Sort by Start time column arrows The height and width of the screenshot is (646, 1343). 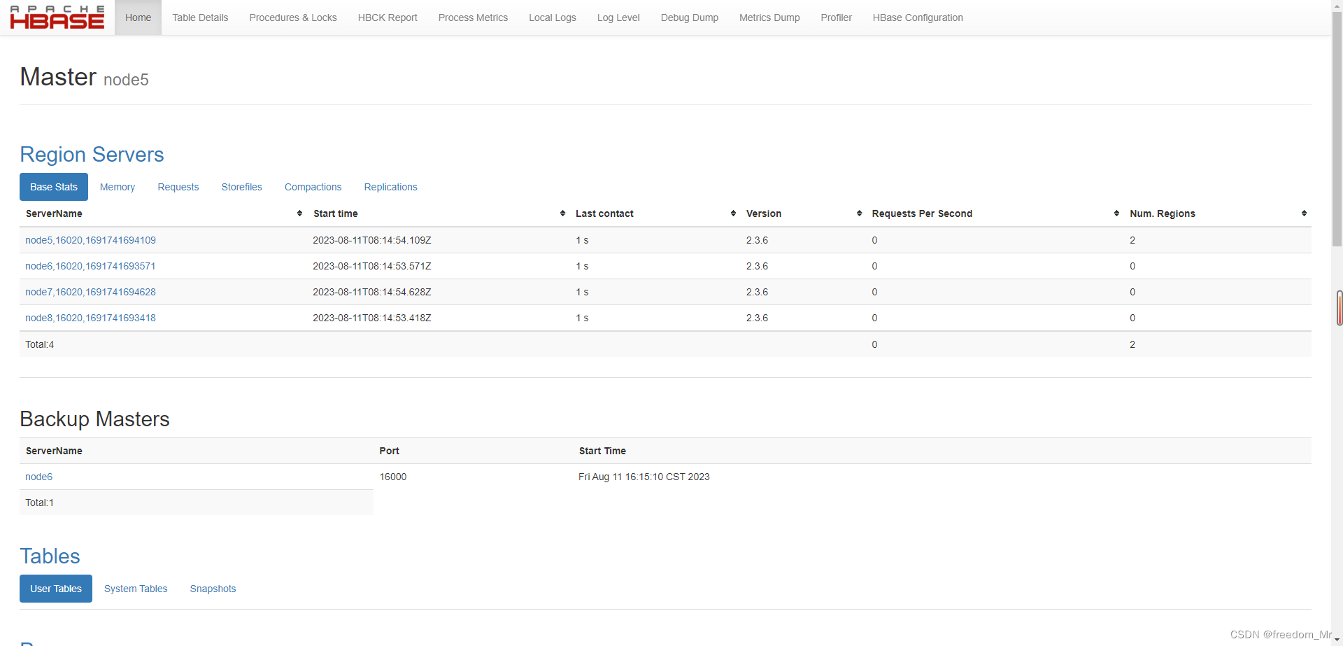coord(562,213)
